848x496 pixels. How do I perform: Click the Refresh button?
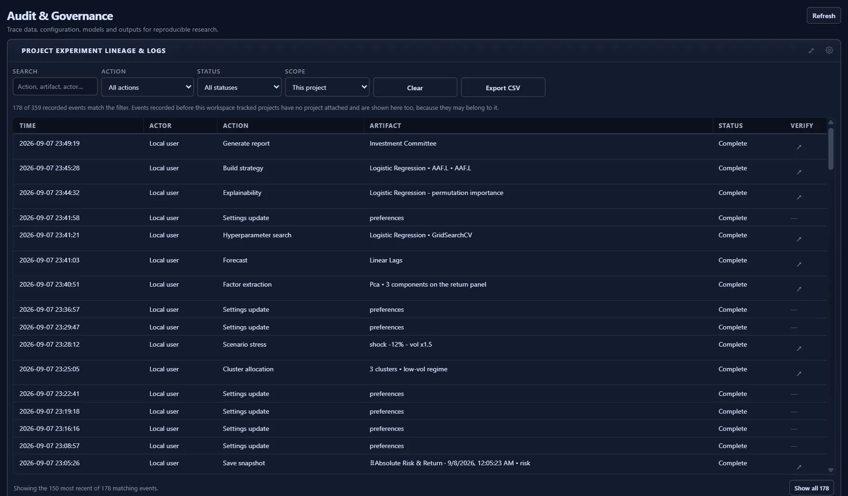click(x=823, y=16)
